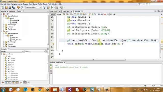
Task: Toggle Show Non-Public Members filter in Navigator
Action: click(13, 82)
